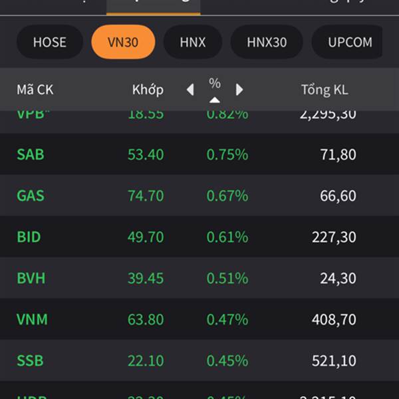Image resolution: width=399 pixels, height=399 pixels.
Task: Click the left arrow beside the % column
Action: (x=190, y=90)
